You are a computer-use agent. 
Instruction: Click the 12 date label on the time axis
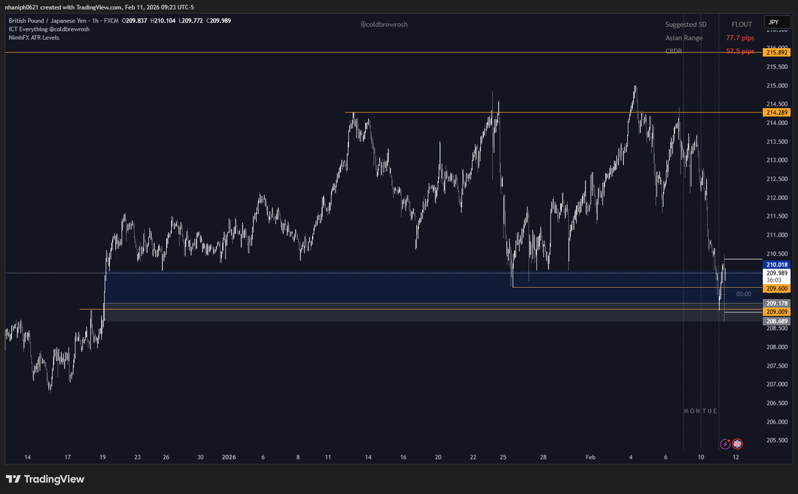click(x=735, y=457)
